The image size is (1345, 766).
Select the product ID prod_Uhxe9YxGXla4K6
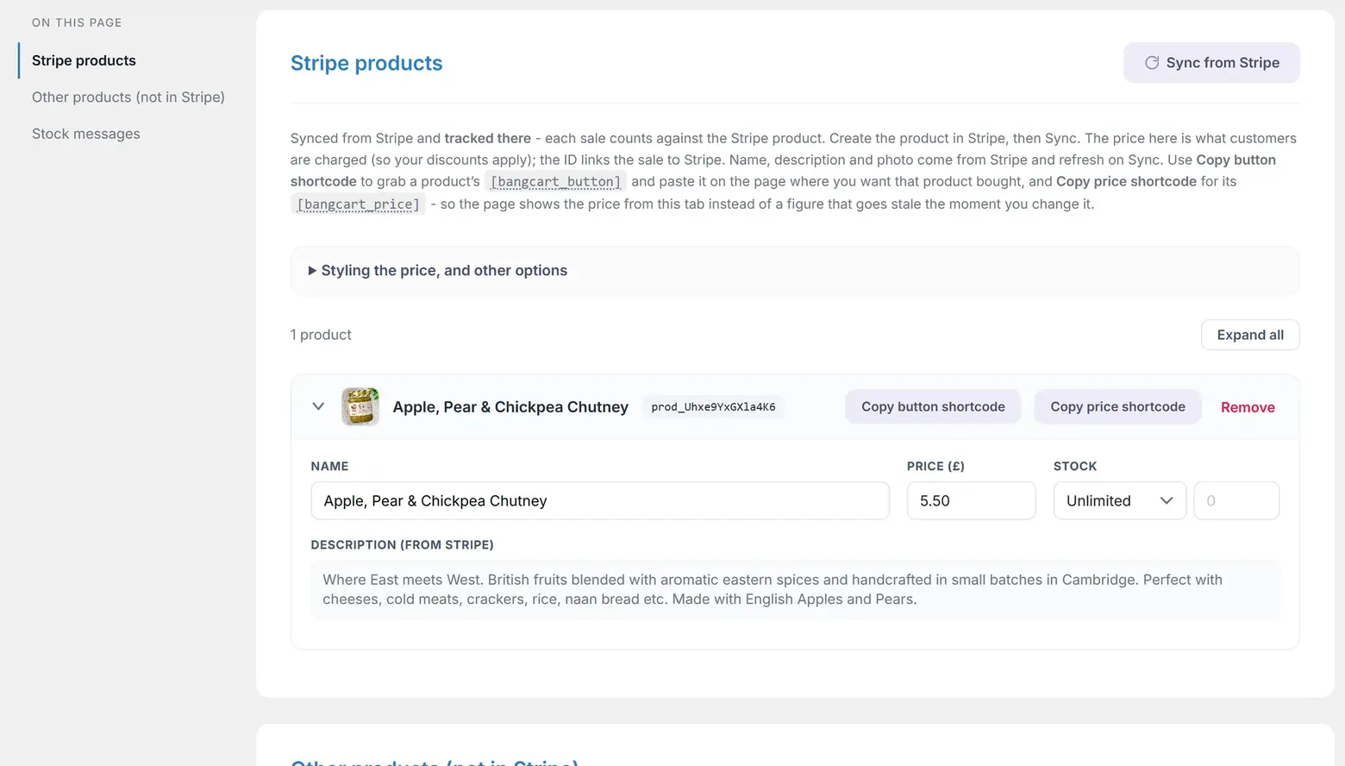point(713,407)
